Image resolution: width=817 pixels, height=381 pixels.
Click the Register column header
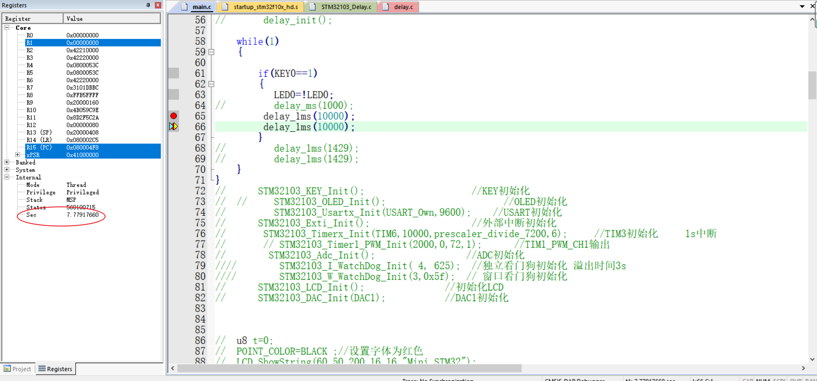pos(33,19)
